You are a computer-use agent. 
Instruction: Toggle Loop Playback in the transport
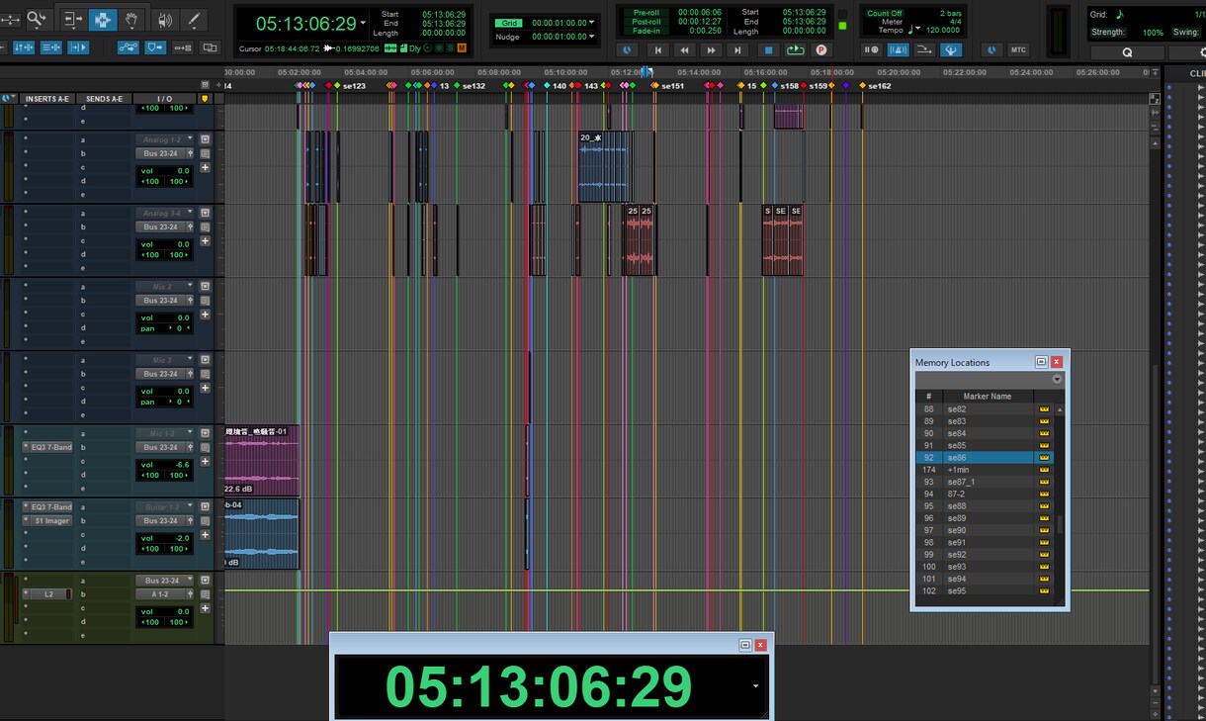pos(795,49)
